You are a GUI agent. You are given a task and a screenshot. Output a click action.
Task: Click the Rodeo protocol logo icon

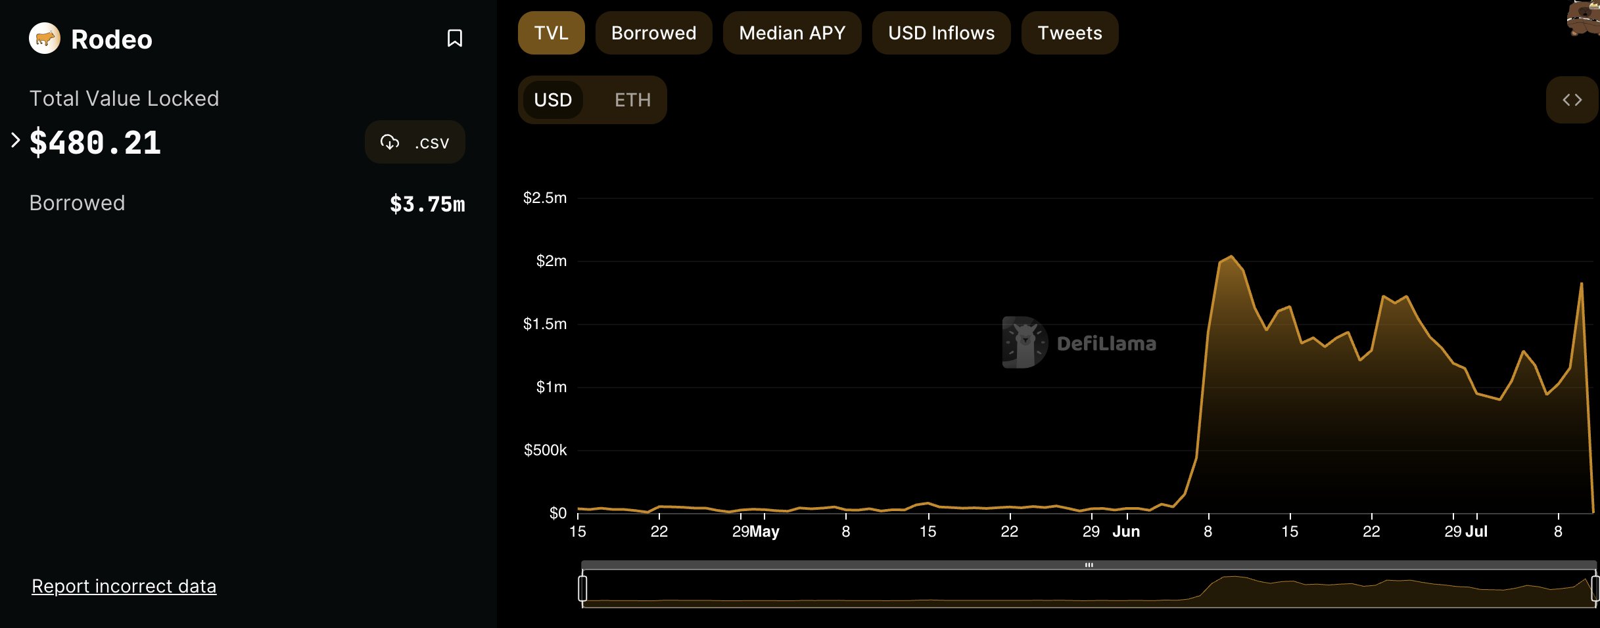tap(45, 39)
